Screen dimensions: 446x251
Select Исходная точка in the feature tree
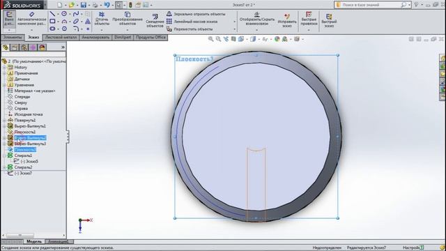coord(29,114)
